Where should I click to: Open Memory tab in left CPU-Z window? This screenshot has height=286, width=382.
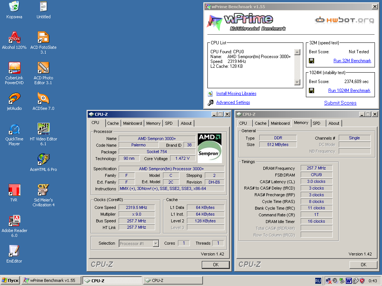[x=153, y=123]
